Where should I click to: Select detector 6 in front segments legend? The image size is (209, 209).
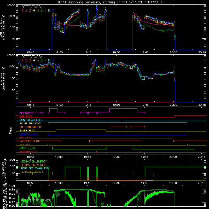tap(42, 10)
